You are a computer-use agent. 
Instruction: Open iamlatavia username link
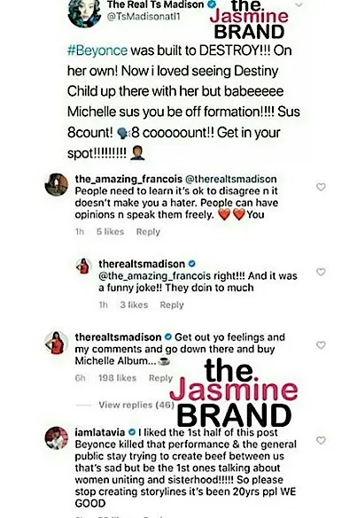100,432
